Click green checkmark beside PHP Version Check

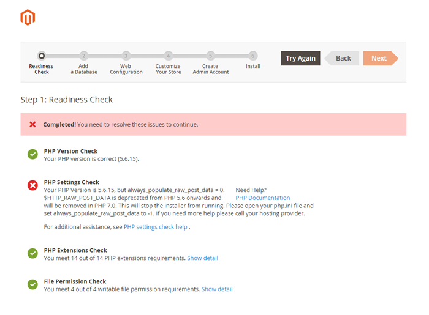[x=32, y=154]
